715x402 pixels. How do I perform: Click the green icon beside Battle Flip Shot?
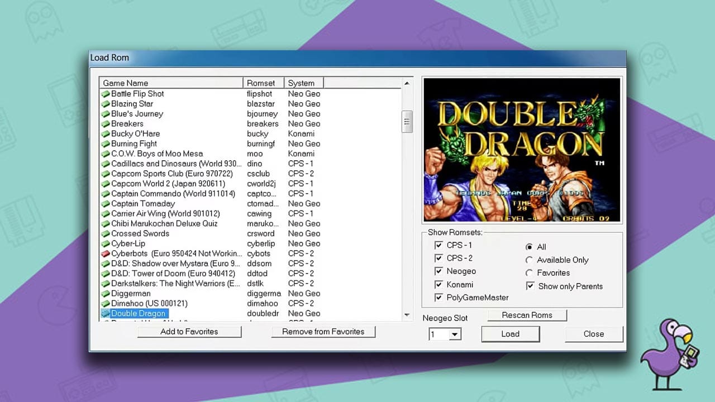click(x=105, y=94)
